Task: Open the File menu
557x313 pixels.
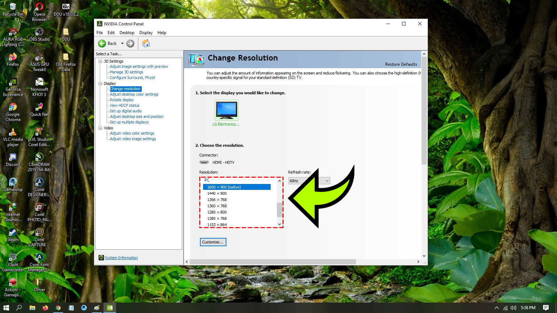Action: (100, 33)
